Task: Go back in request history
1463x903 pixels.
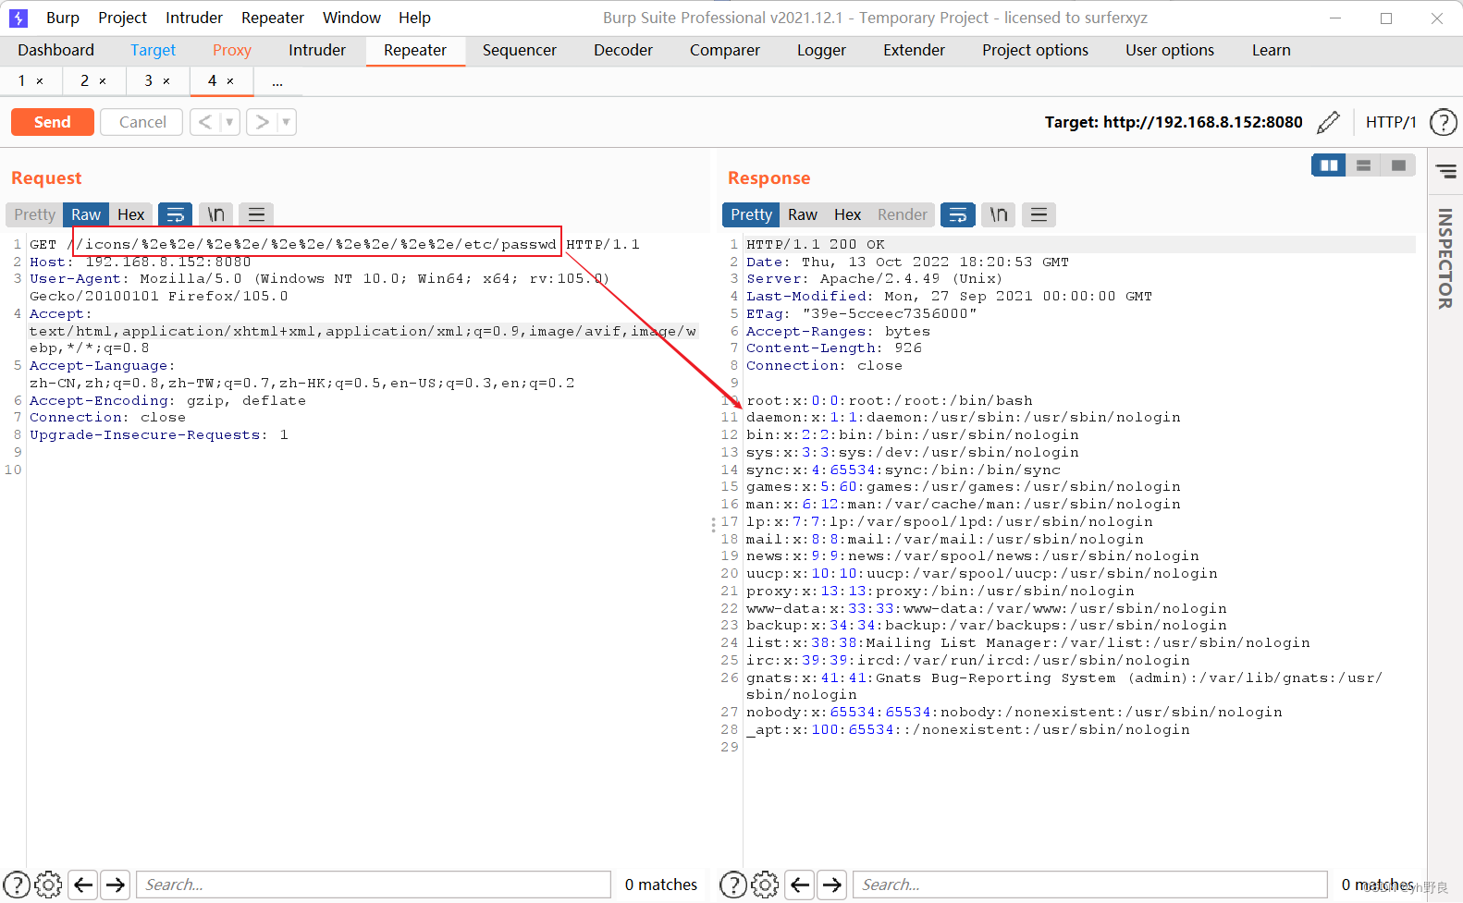Action: click(205, 122)
